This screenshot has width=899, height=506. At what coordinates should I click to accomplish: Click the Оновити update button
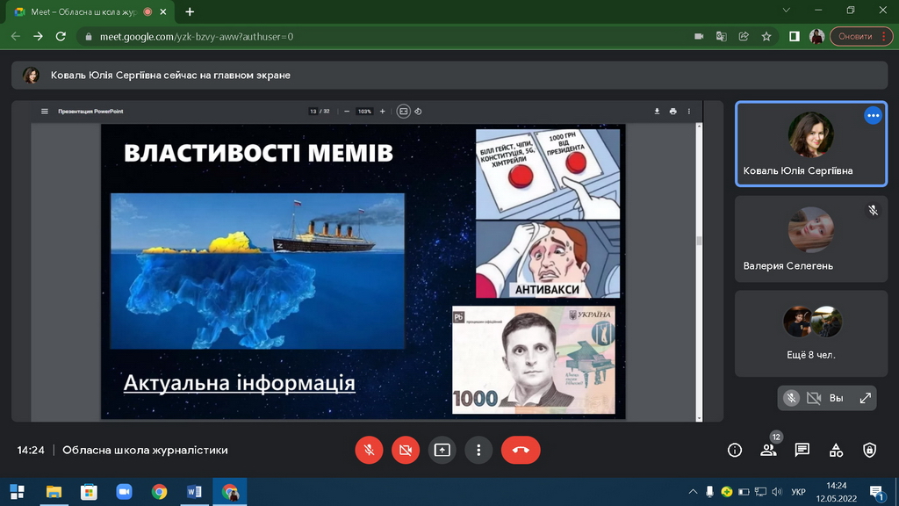pos(861,36)
